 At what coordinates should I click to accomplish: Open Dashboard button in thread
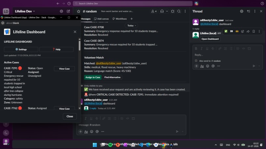[x=210, y=39]
